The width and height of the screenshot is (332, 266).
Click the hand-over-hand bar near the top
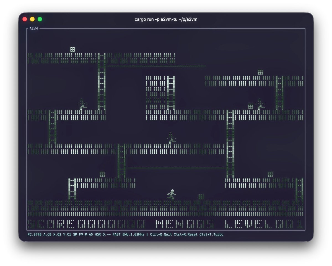(156, 66)
